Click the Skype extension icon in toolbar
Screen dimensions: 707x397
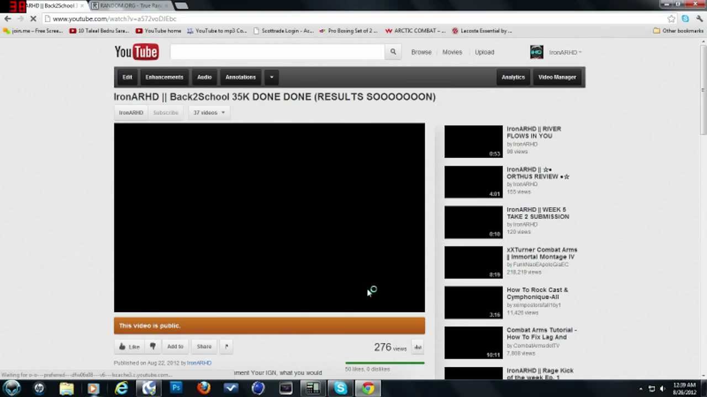(x=685, y=19)
